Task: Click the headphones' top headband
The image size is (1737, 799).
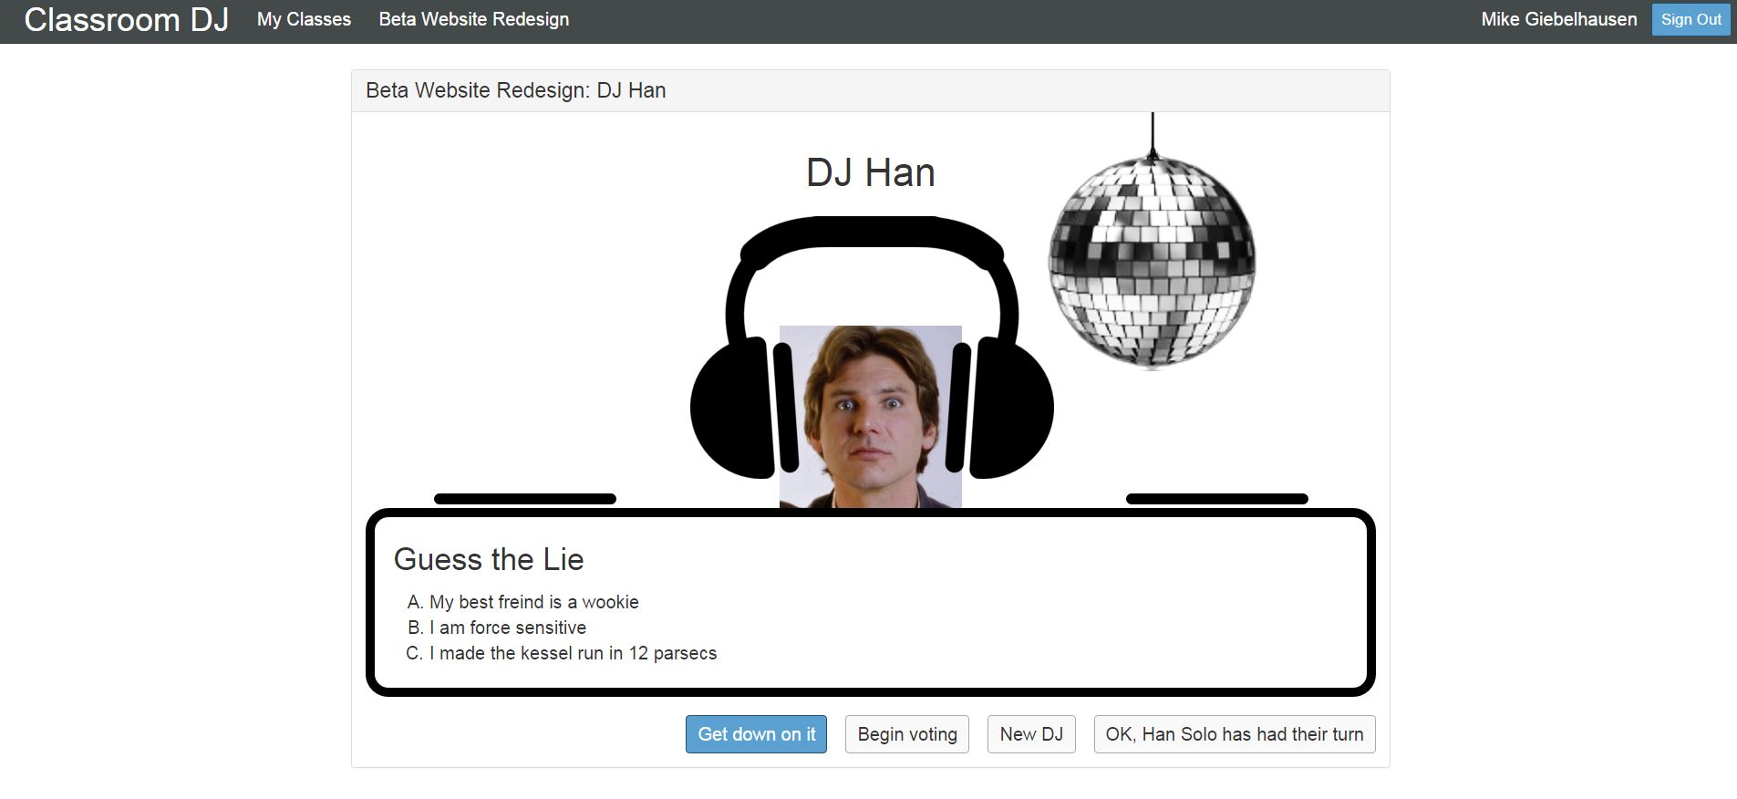Action: [871, 233]
